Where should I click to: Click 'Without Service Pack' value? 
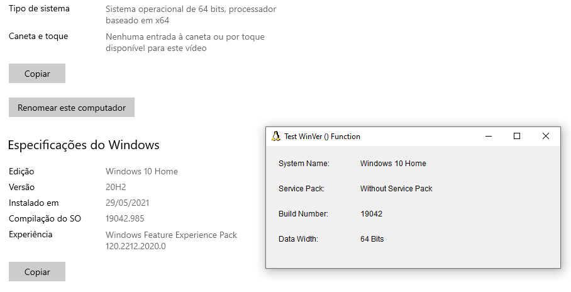(x=396, y=188)
